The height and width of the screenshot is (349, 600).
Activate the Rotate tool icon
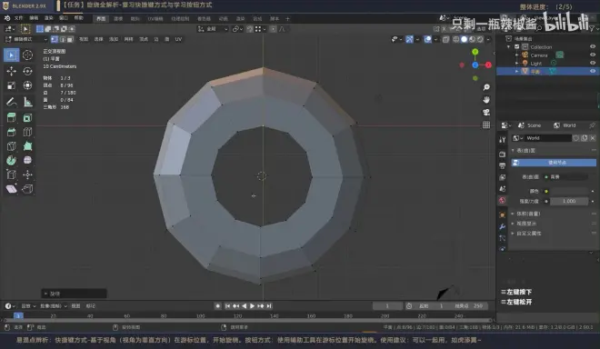(27, 71)
